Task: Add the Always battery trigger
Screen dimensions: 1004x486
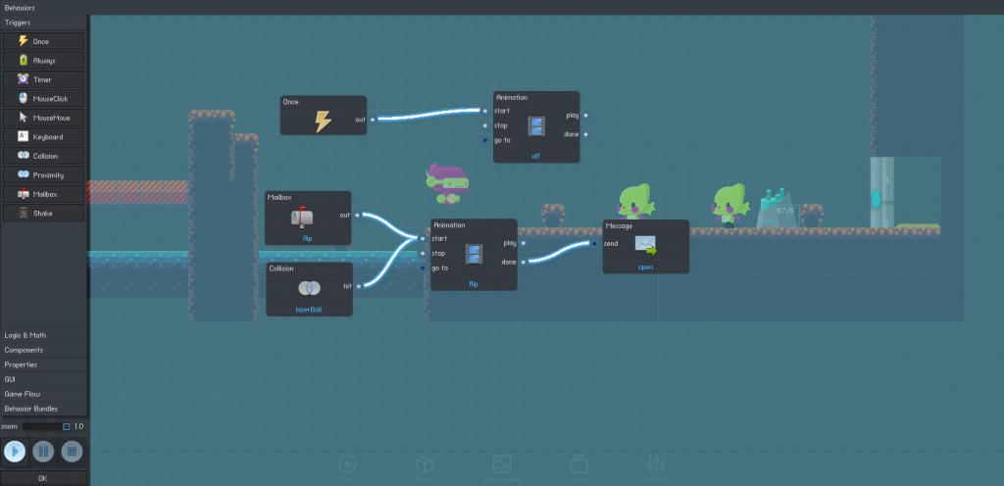Action: coord(43,61)
